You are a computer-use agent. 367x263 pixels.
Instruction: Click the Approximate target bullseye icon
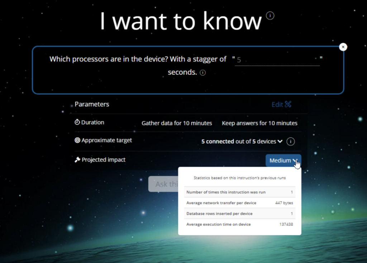coord(77,140)
